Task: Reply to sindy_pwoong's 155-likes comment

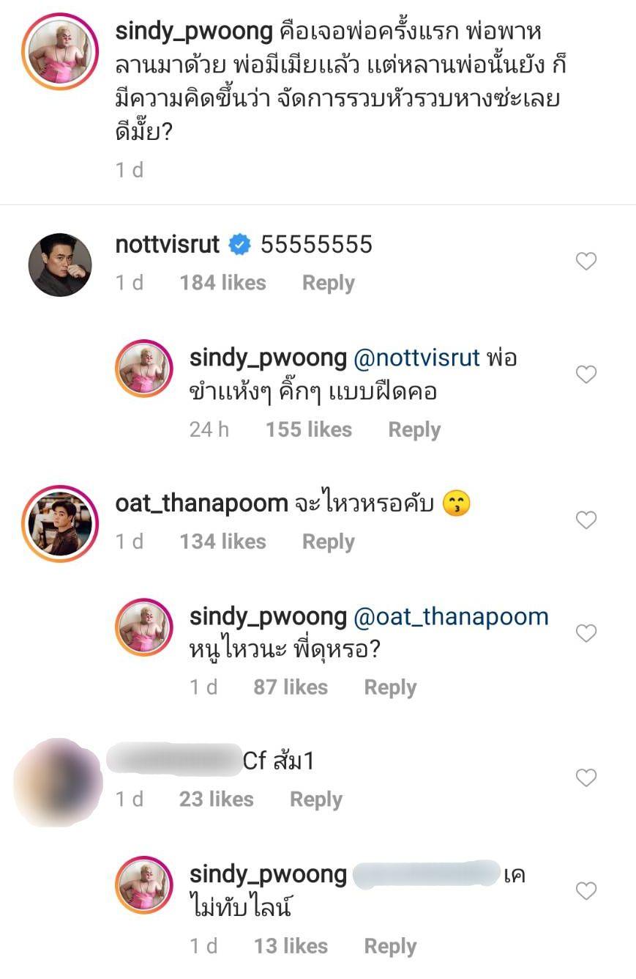Action: point(414,429)
